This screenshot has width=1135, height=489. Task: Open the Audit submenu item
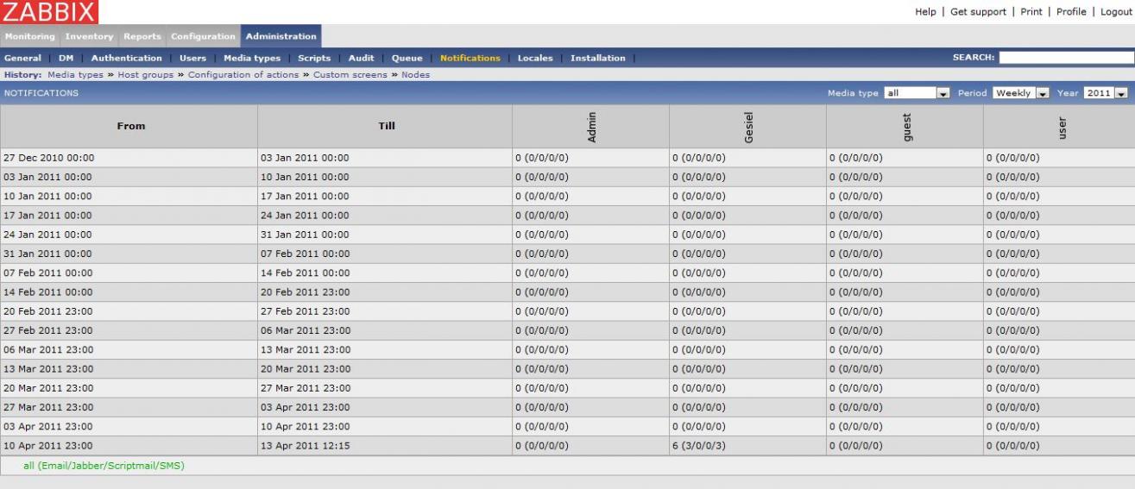click(361, 58)
